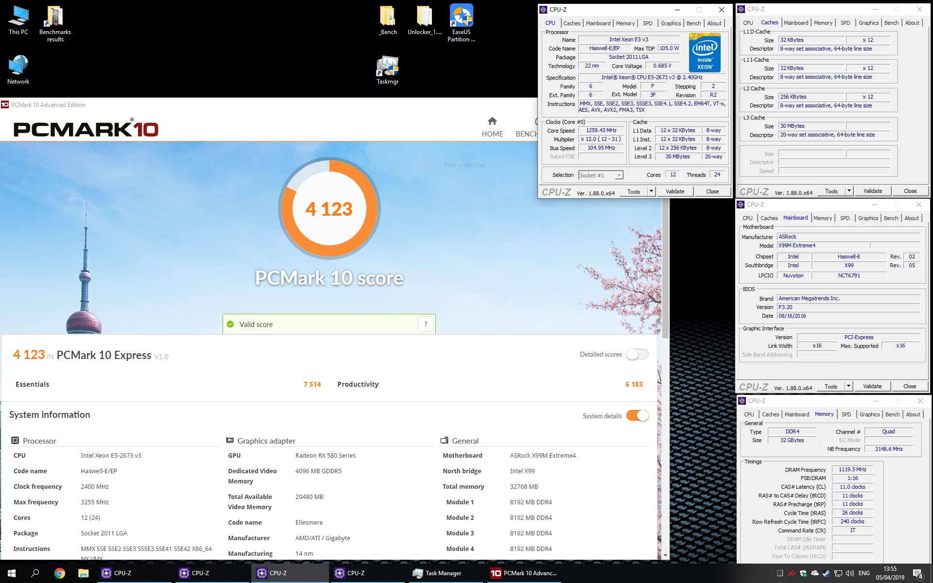
Task: Select the Taskmgr desktop shortcut
Action: click(387, 69)
